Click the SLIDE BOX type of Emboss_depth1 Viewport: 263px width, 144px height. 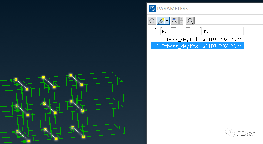pos(222,39)
